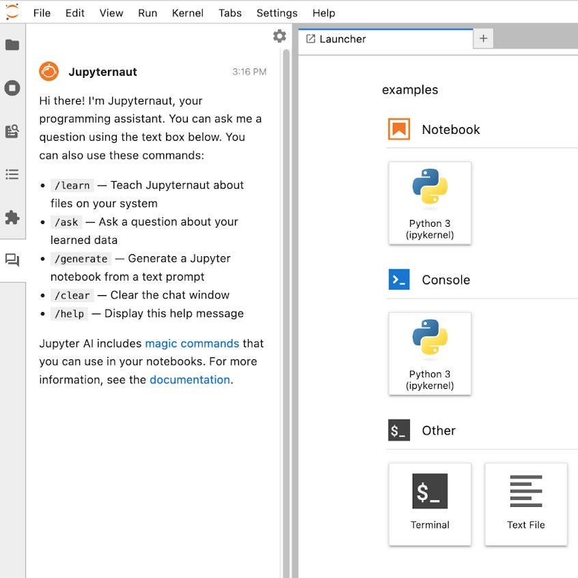Open the Extension Manager puzzle icon
578x578 pixels.
[12, 217]
